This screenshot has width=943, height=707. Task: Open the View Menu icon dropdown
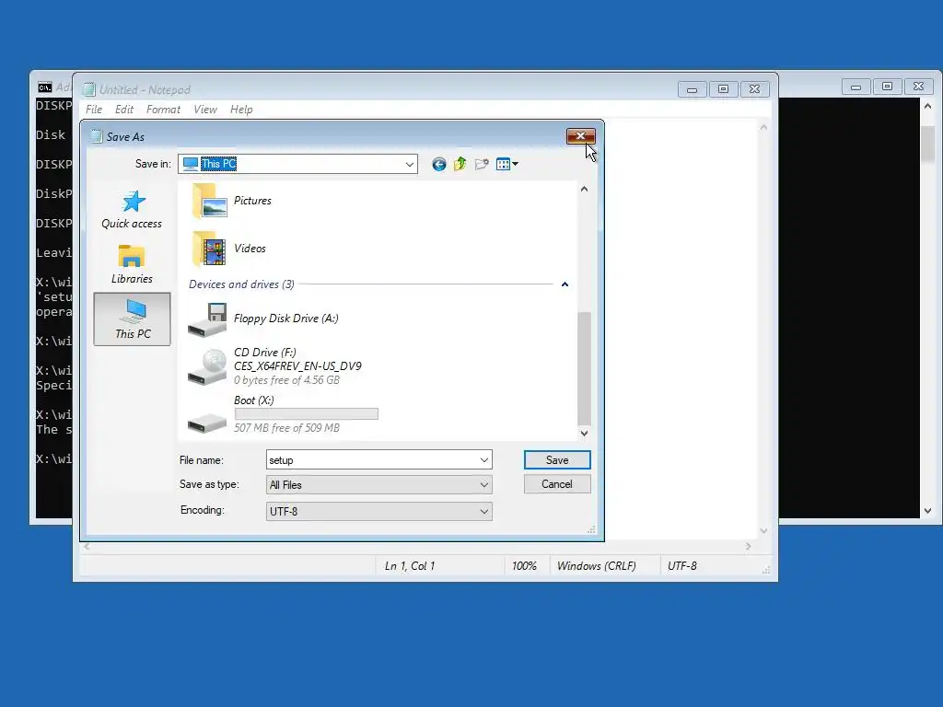(x=507, y=164)
